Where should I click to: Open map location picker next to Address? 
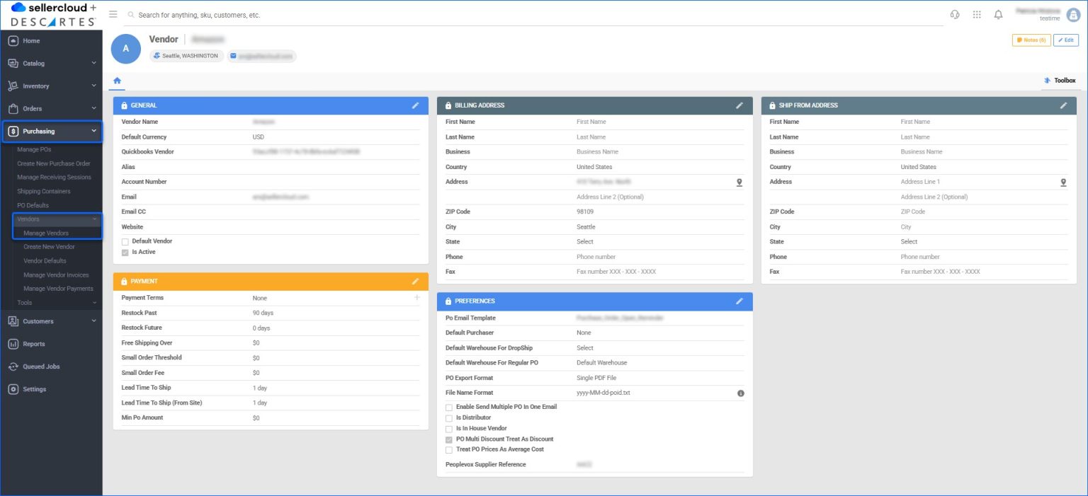[739, 182]
